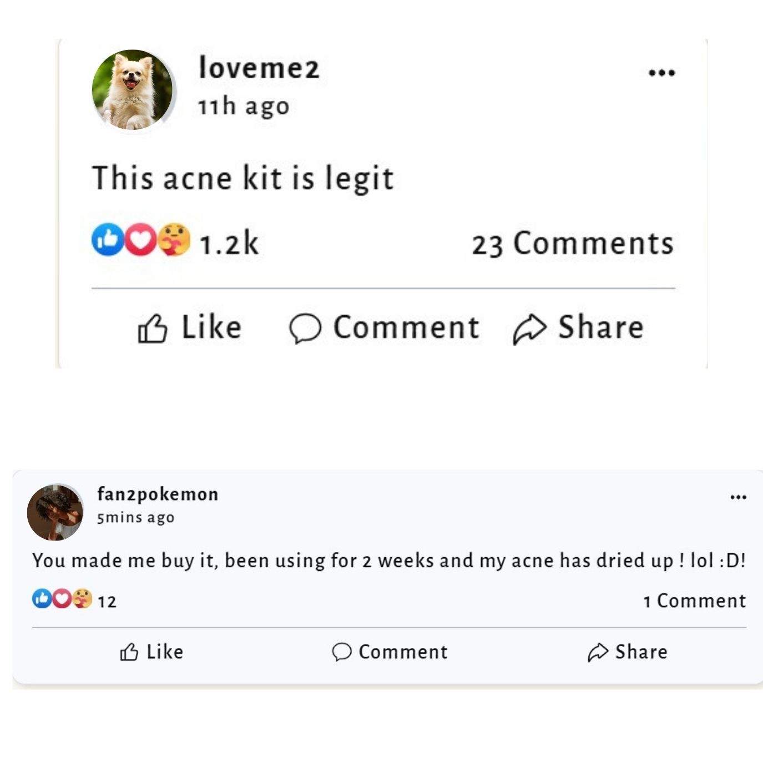View the 1 Comment on fan2pokemon's post
763x763 pixels.
pos(695,600)
